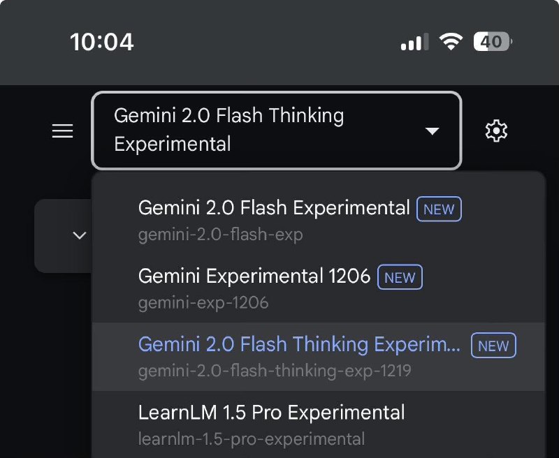This screenshot has height=458, width=559.
Task: Click the NEW badge on the Thinking Experimental row
Action: 493,346
